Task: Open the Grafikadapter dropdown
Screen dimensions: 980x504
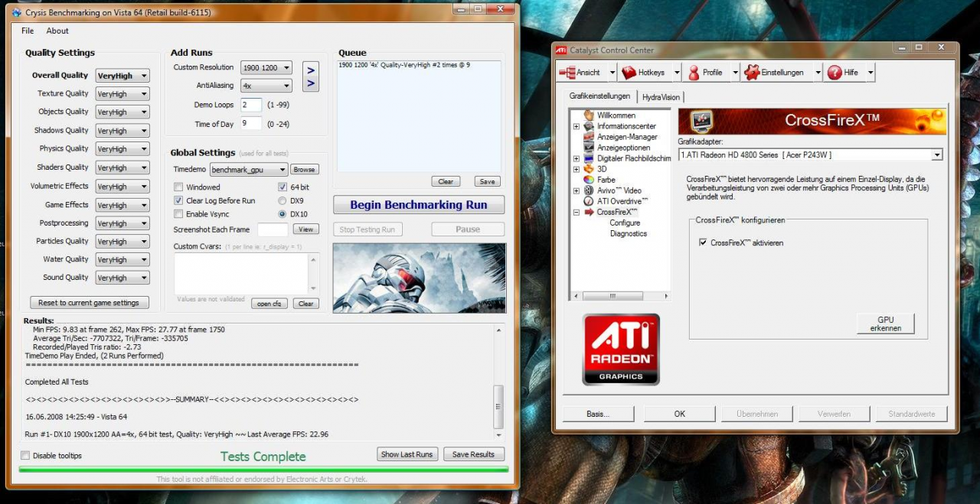Action: 810,154
